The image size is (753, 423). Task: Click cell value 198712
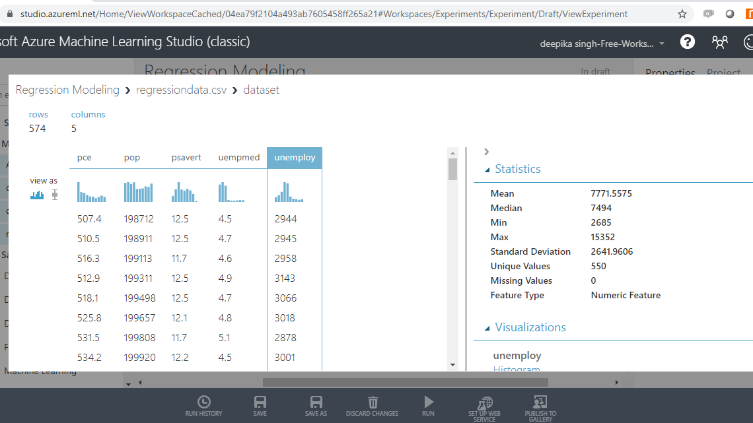[x=139, y=218]
